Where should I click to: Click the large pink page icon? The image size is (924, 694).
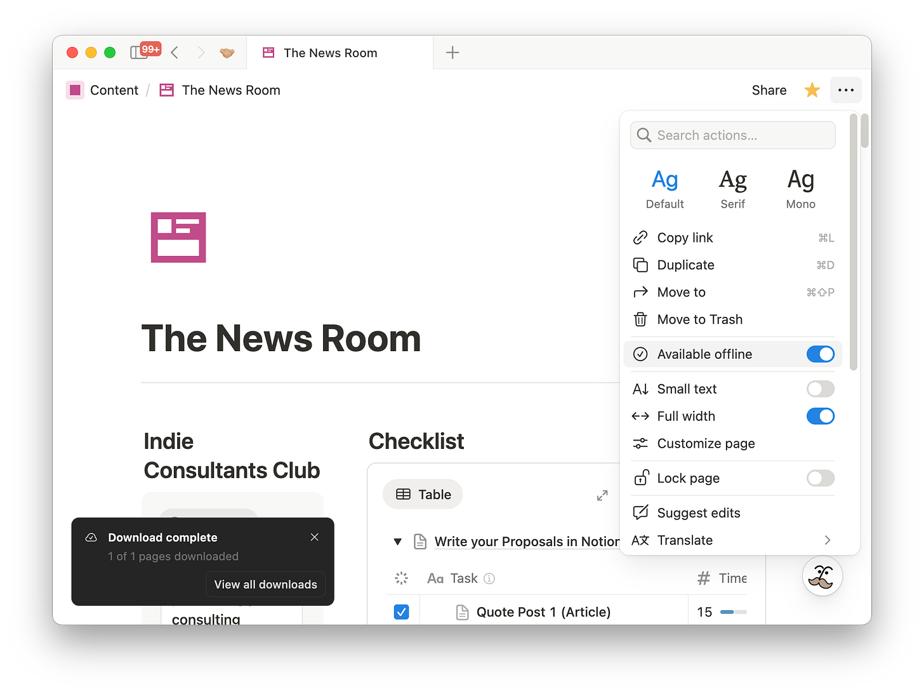click(178, 237)
